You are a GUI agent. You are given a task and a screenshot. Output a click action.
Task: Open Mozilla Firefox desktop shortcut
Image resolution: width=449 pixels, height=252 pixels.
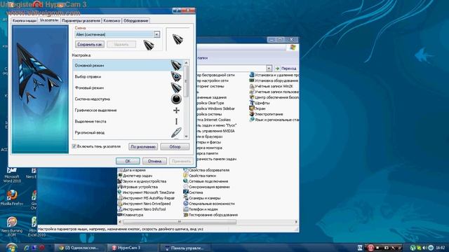point(12,197)
